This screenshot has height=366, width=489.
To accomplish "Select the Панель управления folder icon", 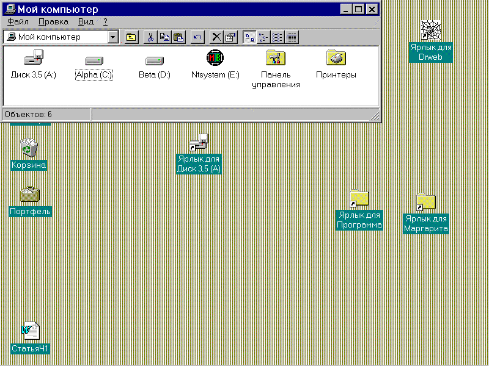I will coord(276,57).
